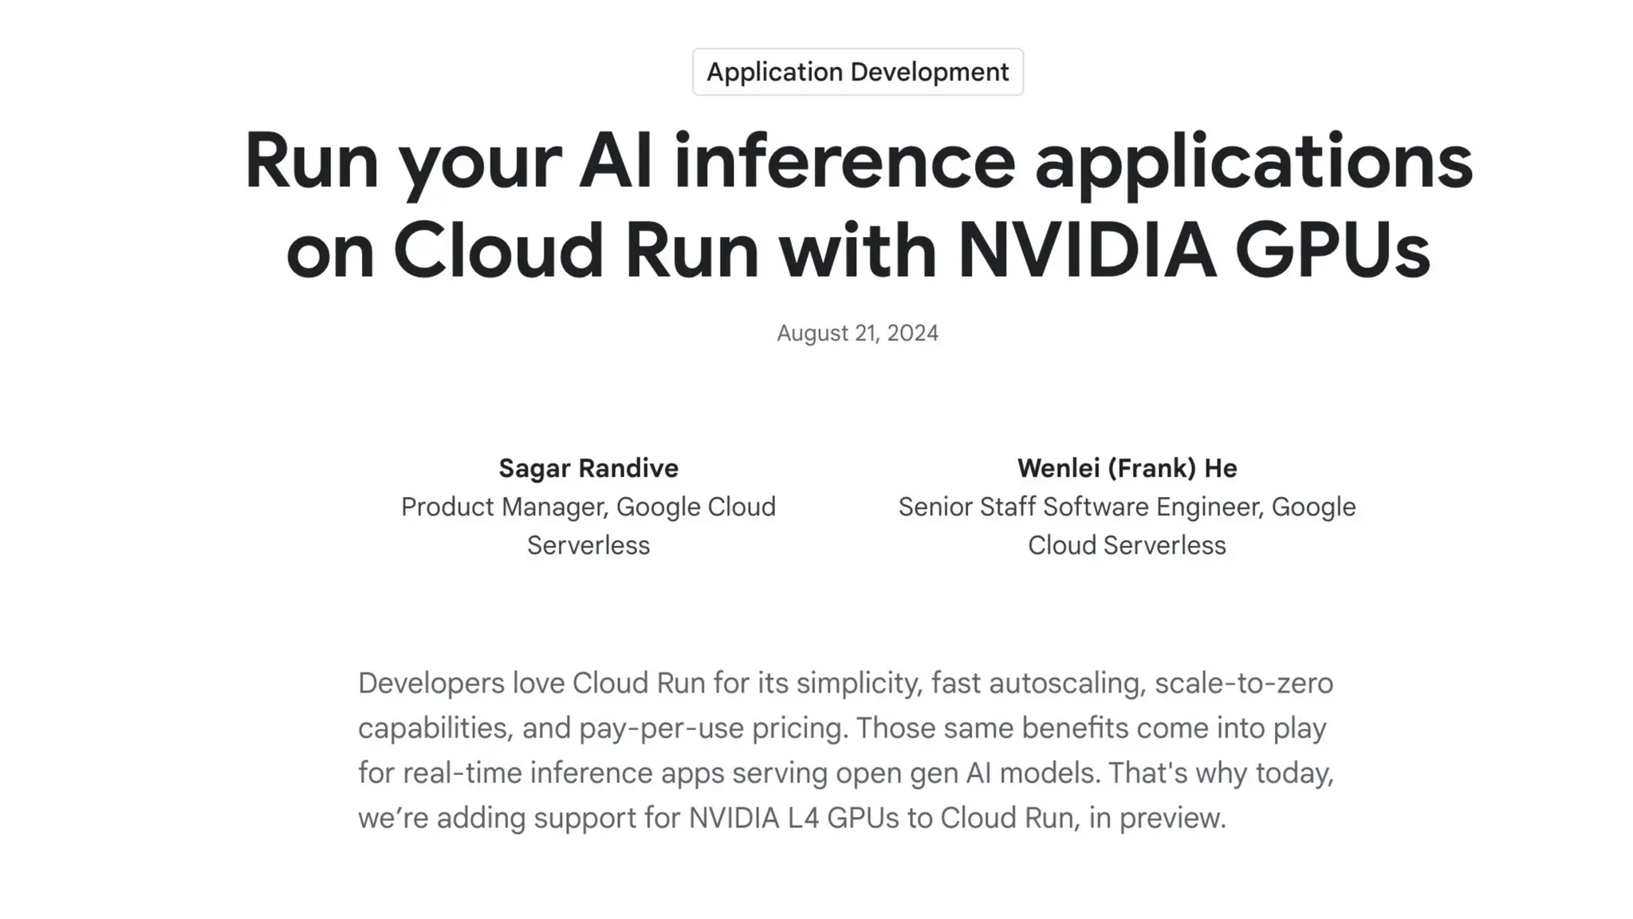
Task: Click the word GPUs in the headline
Action: [1332, 250]
